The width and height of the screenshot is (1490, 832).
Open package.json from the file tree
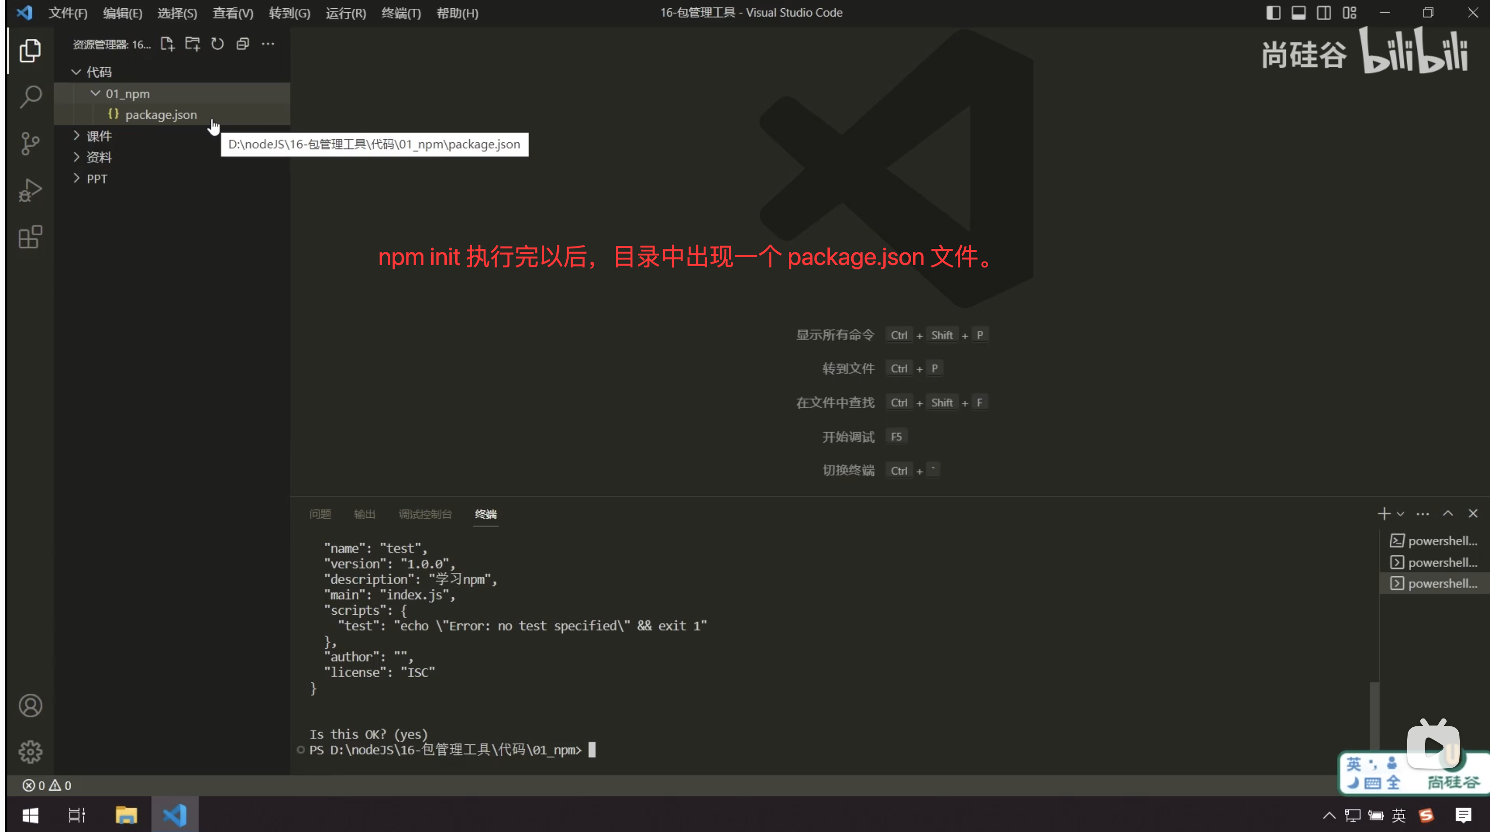point(161,114)
